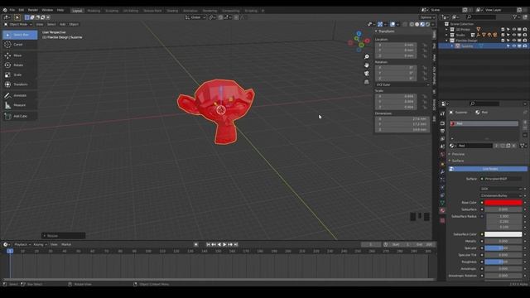Select the Measure tool
This screenshot has width=530, height=298.
(x=20, y=105)
